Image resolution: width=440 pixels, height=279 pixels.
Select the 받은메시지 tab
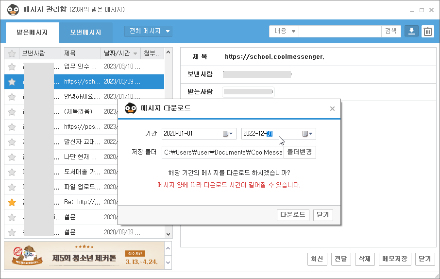32,33
